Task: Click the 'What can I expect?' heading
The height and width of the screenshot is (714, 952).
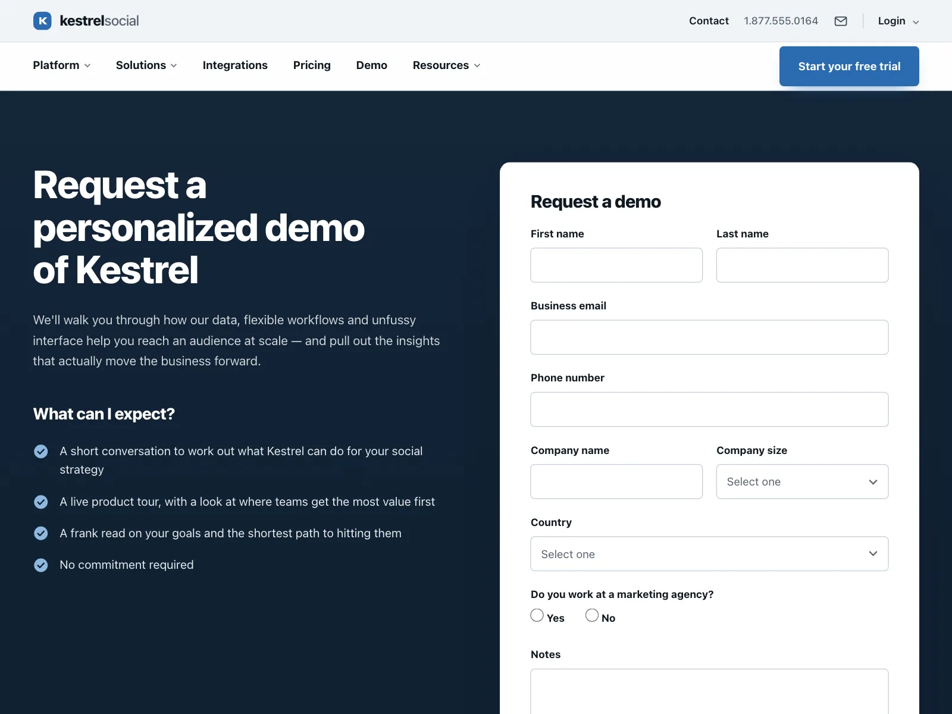Action: tap(104, 414)
